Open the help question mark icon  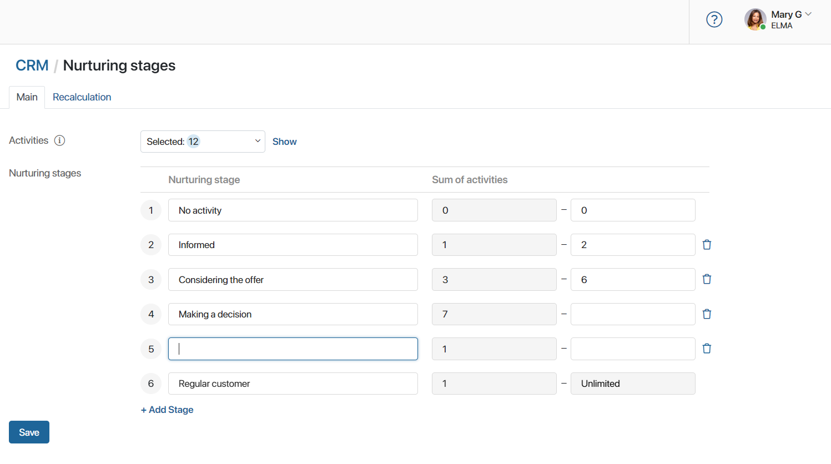click(714, 20)
